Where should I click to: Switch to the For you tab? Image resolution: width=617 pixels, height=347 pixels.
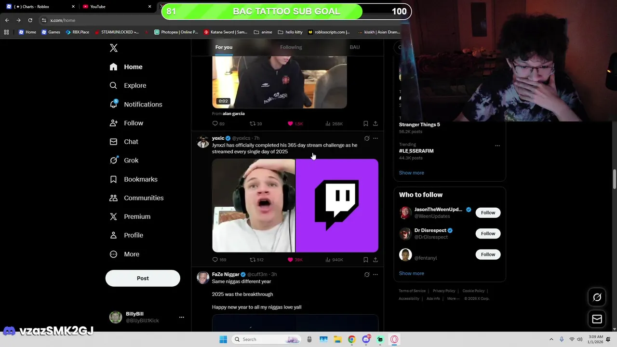click(x=224, y=47)
